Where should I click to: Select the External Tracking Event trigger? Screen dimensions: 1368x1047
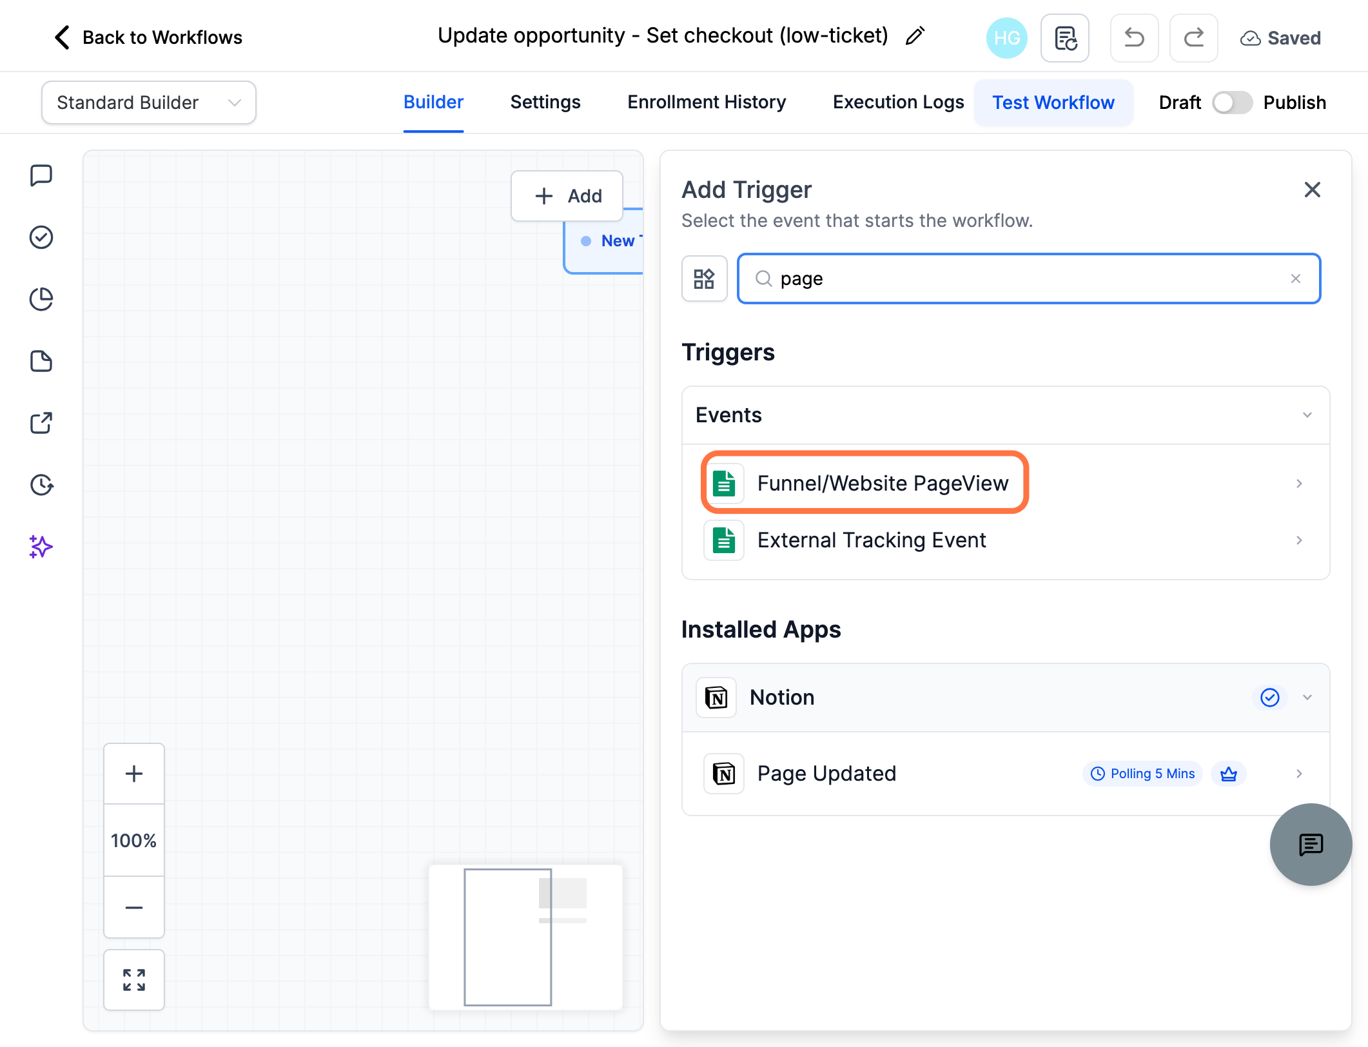(x=1006, y=540)
